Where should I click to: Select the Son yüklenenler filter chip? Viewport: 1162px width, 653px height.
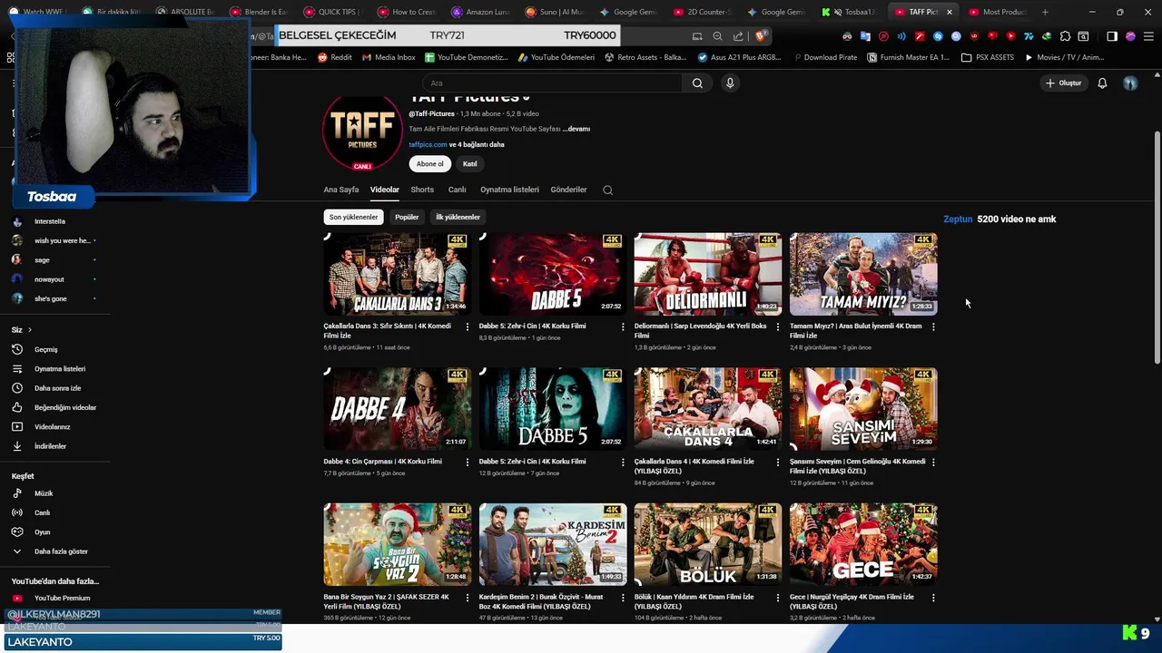click(353, 217)
